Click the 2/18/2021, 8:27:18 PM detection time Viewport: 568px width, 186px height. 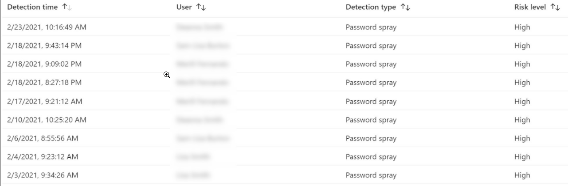click(x=44, y=83)
